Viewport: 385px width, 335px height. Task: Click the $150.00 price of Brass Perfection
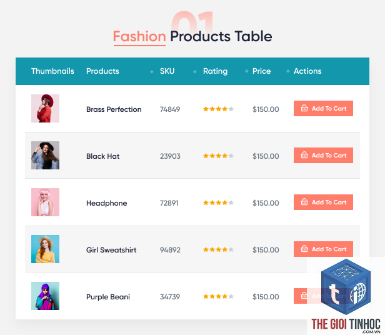(x=266, y=109)
